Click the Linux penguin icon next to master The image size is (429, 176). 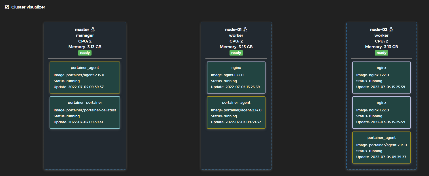click(x=93, y=29)
